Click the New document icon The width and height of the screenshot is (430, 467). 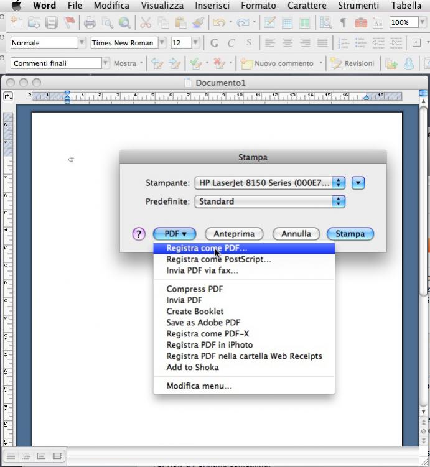[x=16, y=22]
